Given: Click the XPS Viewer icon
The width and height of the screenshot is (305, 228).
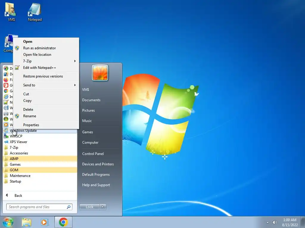Looking at the screenshot, I should pos(6,142).
